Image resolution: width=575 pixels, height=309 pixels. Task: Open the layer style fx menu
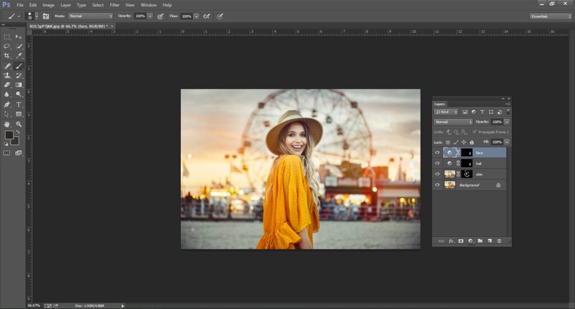point(451,241)
